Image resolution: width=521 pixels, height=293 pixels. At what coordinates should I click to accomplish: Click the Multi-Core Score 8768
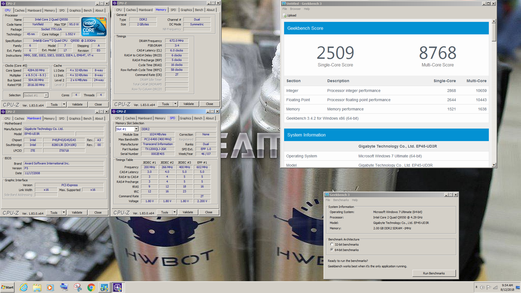(x=438, y=53)
